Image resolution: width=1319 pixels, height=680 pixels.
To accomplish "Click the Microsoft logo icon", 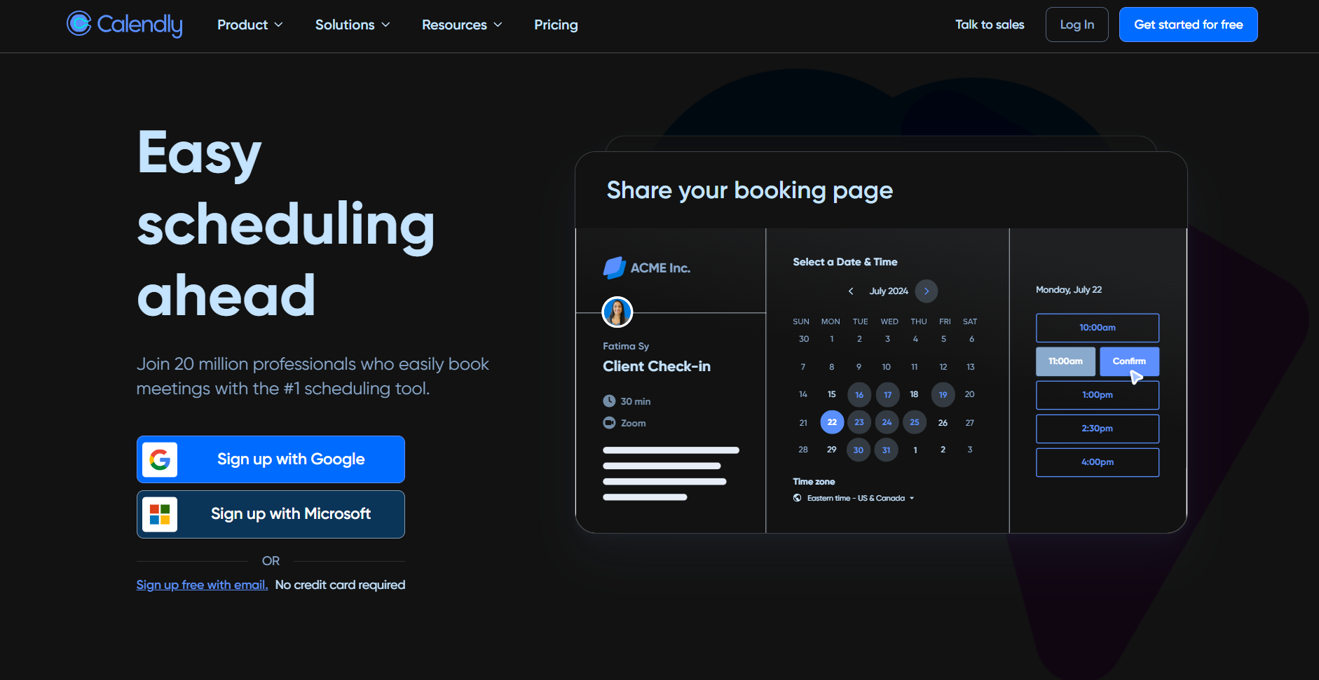I will tap(160, 514).
